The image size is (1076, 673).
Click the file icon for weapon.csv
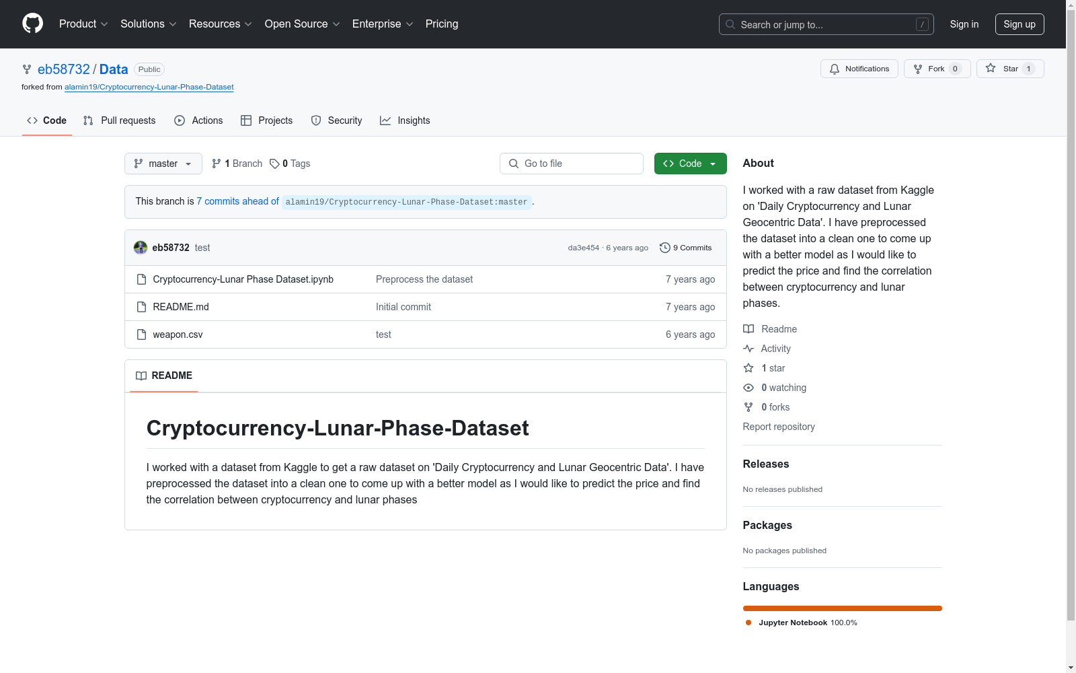[141, 334]
